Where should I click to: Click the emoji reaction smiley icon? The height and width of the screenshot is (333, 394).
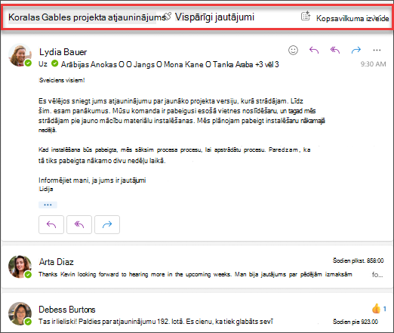coord(293,50)
